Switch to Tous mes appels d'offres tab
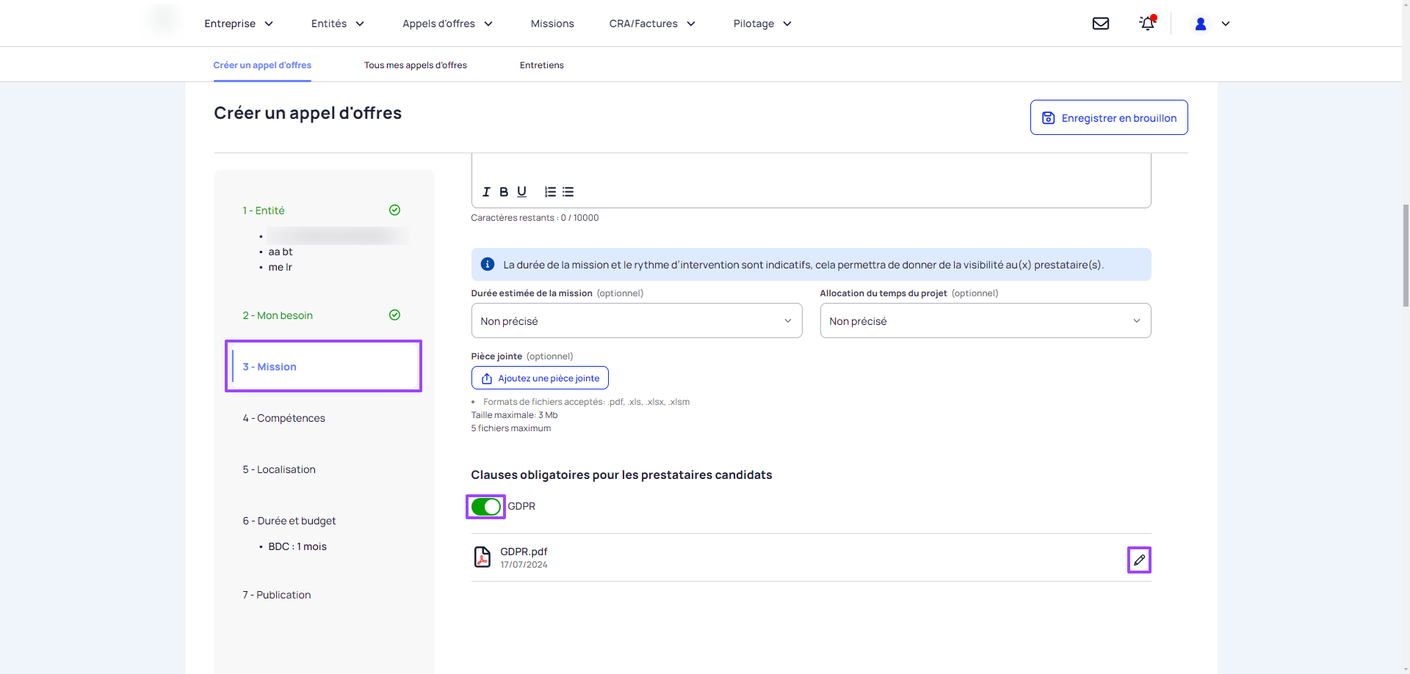The width and height of the screenshot is (1410, 674). (415, 65)
